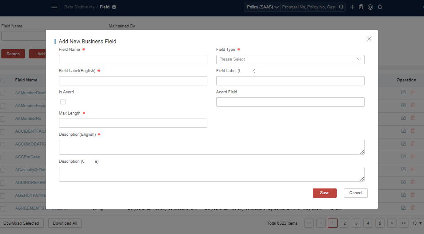Delete the AGENCYPAYME row via trash icon
The image size is (424, 234).
[412, 195]
